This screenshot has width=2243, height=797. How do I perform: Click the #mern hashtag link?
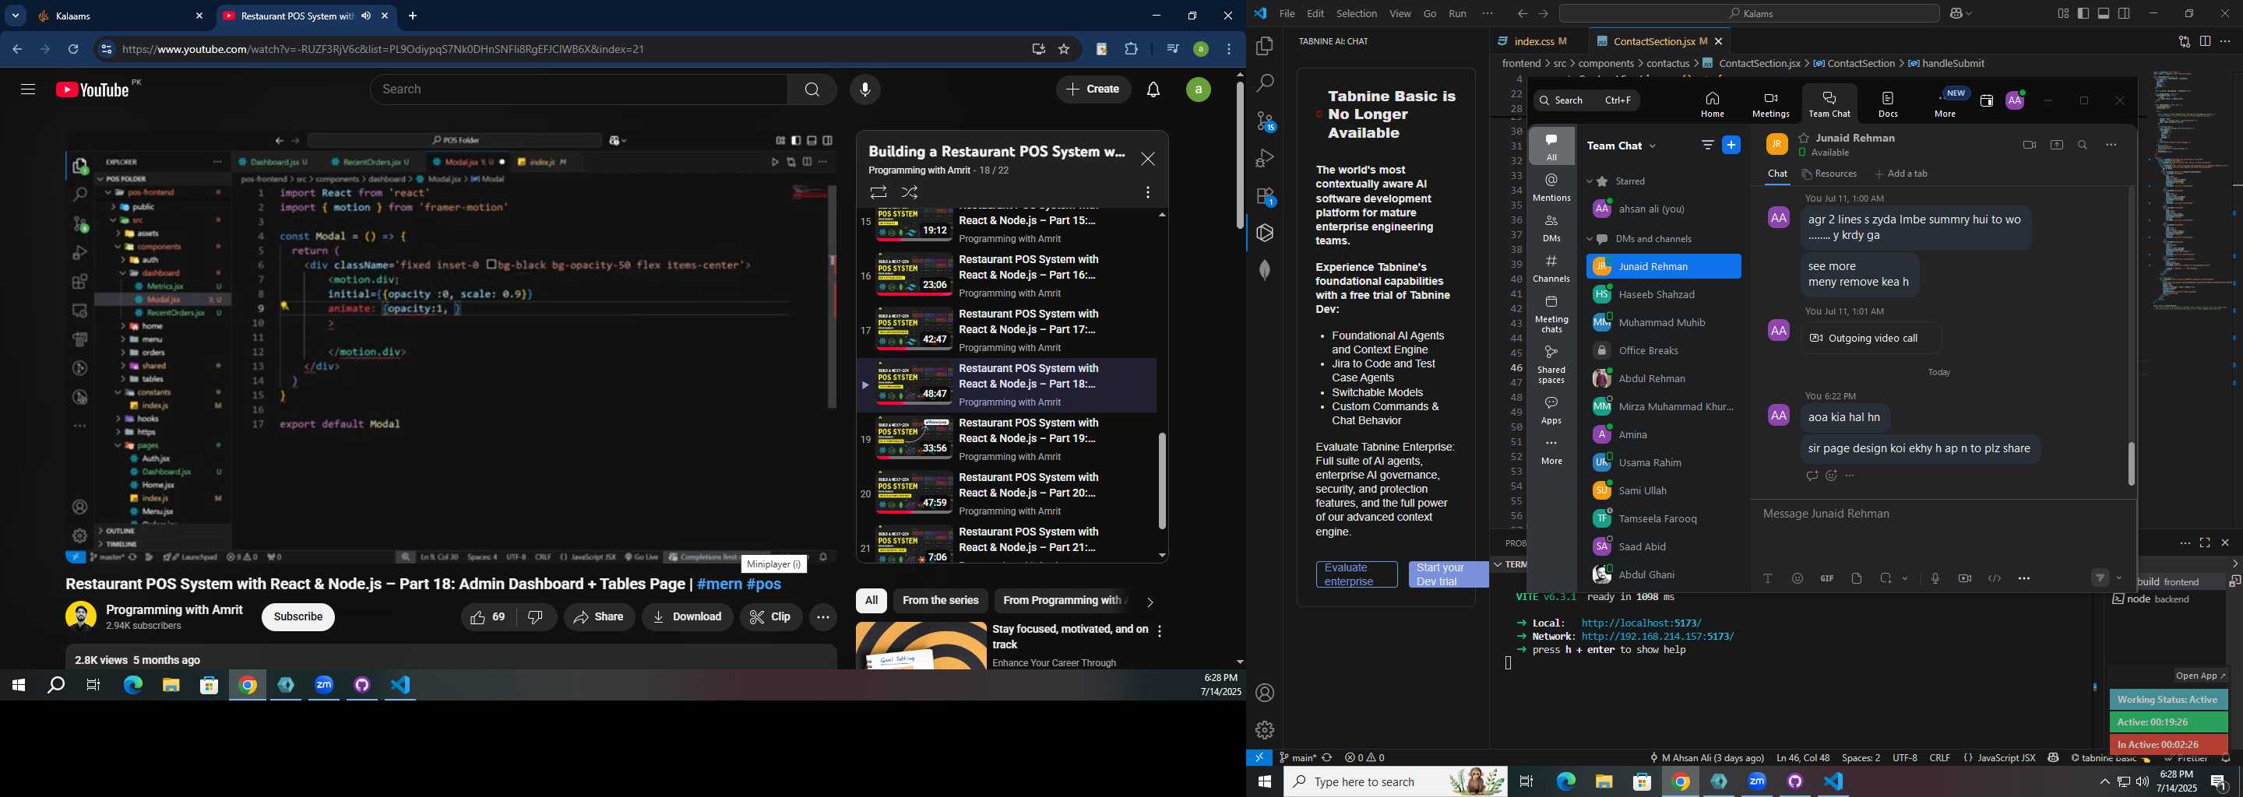(x=719, y=585)
